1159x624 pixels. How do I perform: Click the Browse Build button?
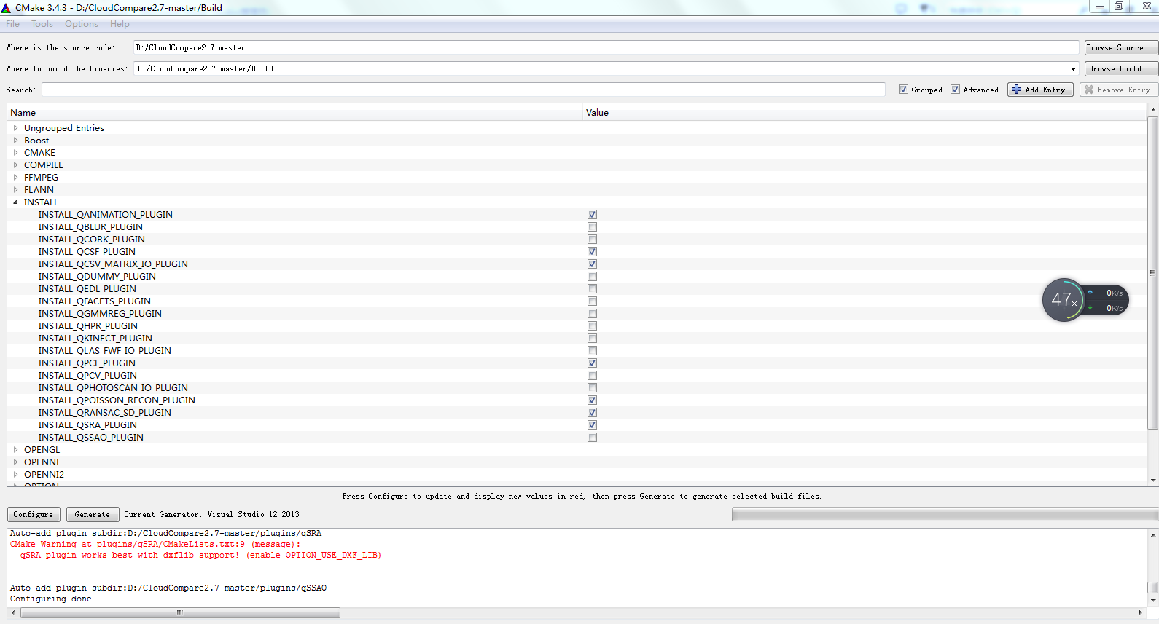(x=1121, y=68)
